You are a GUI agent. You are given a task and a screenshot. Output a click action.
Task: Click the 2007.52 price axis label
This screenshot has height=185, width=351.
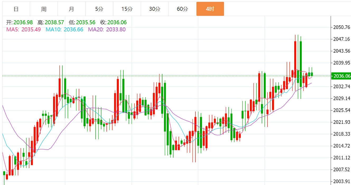point(342,170)
